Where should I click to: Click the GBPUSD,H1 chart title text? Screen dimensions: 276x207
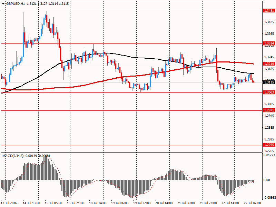pyautogui.click(x=16, y=4)
